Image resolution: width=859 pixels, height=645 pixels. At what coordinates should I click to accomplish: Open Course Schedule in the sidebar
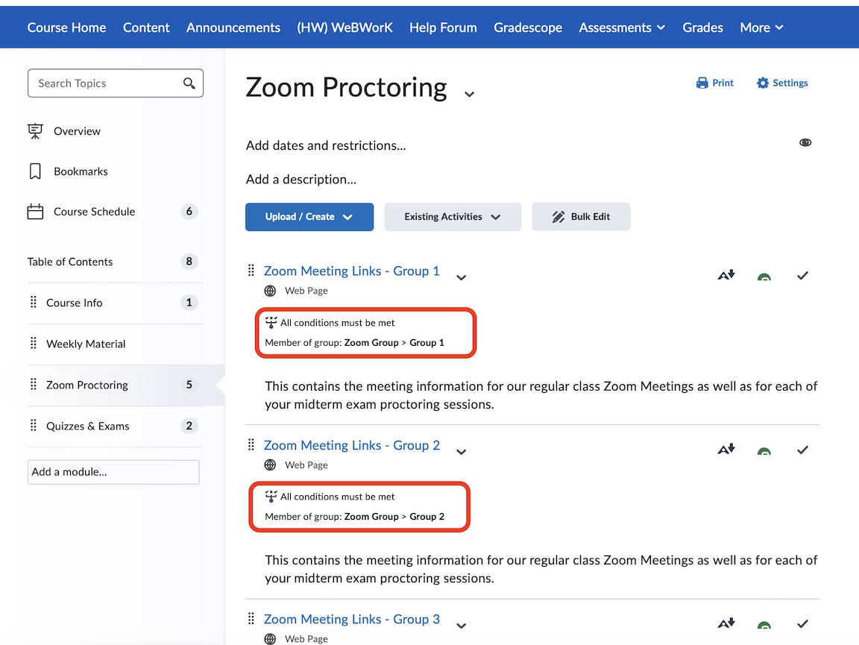click(x=94, y=212)
